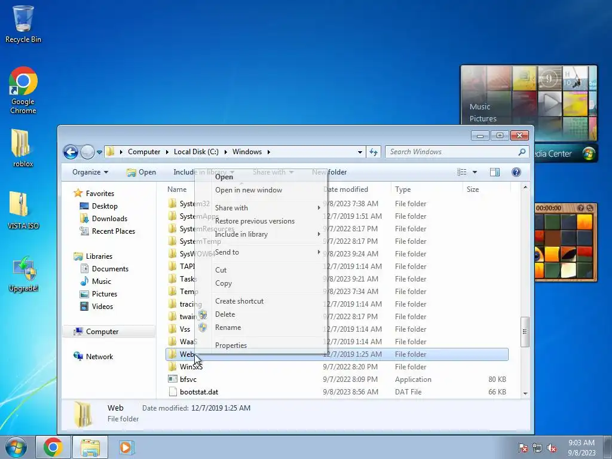Click the Windows Start orb
This screenshot has height=459, width=612.
pyautogui.click(x=16, y=447)
